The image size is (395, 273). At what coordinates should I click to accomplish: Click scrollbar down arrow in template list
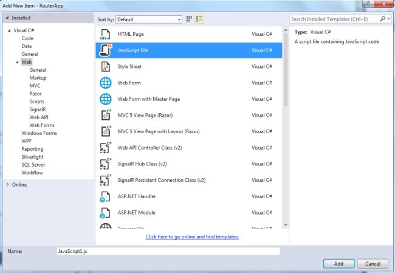pyautogui.click(x=286, y=225)
